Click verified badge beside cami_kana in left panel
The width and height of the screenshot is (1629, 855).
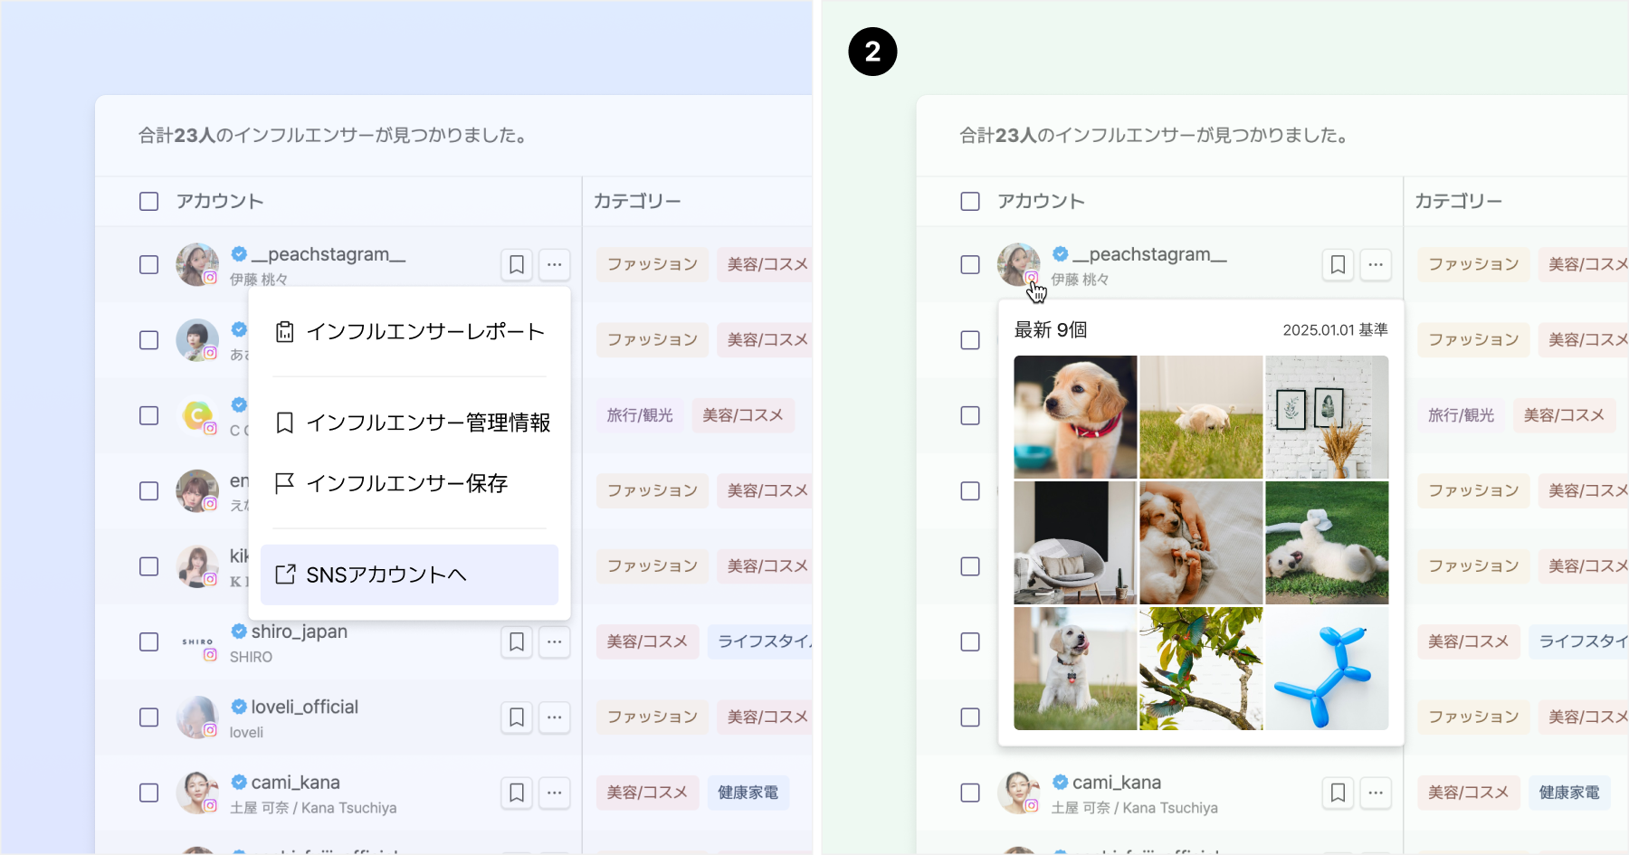[239, 781]
